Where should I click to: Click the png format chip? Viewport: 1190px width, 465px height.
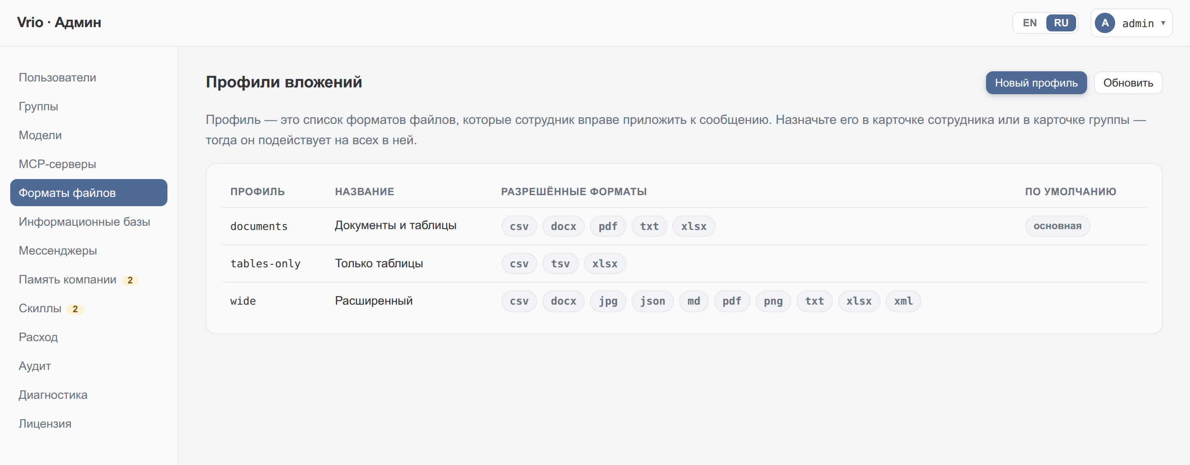773,301
